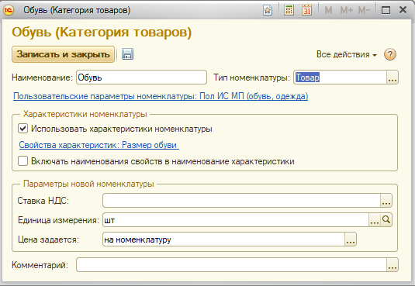The height and width of the screenshot is (286, 415).
Task: Open the calculator icon in title bar
Action: [x=289, y=10]
